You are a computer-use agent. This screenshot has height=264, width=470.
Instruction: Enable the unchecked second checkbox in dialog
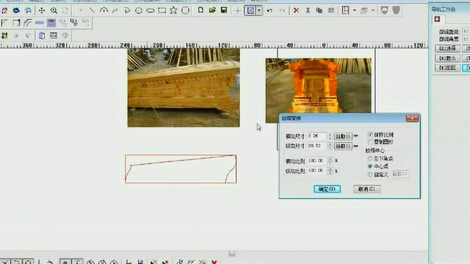click(x=370, y=142)
